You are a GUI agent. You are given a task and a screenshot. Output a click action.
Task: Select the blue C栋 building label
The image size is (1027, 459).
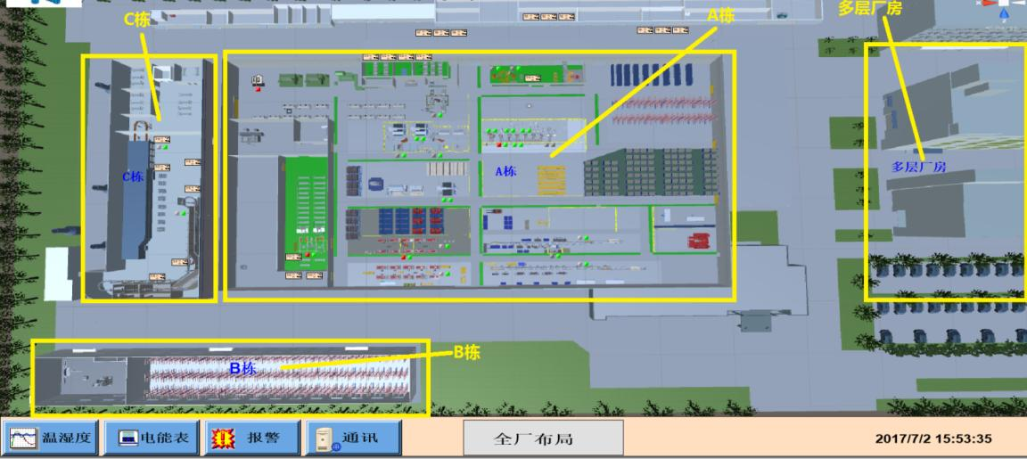click(x=133, y=176)
